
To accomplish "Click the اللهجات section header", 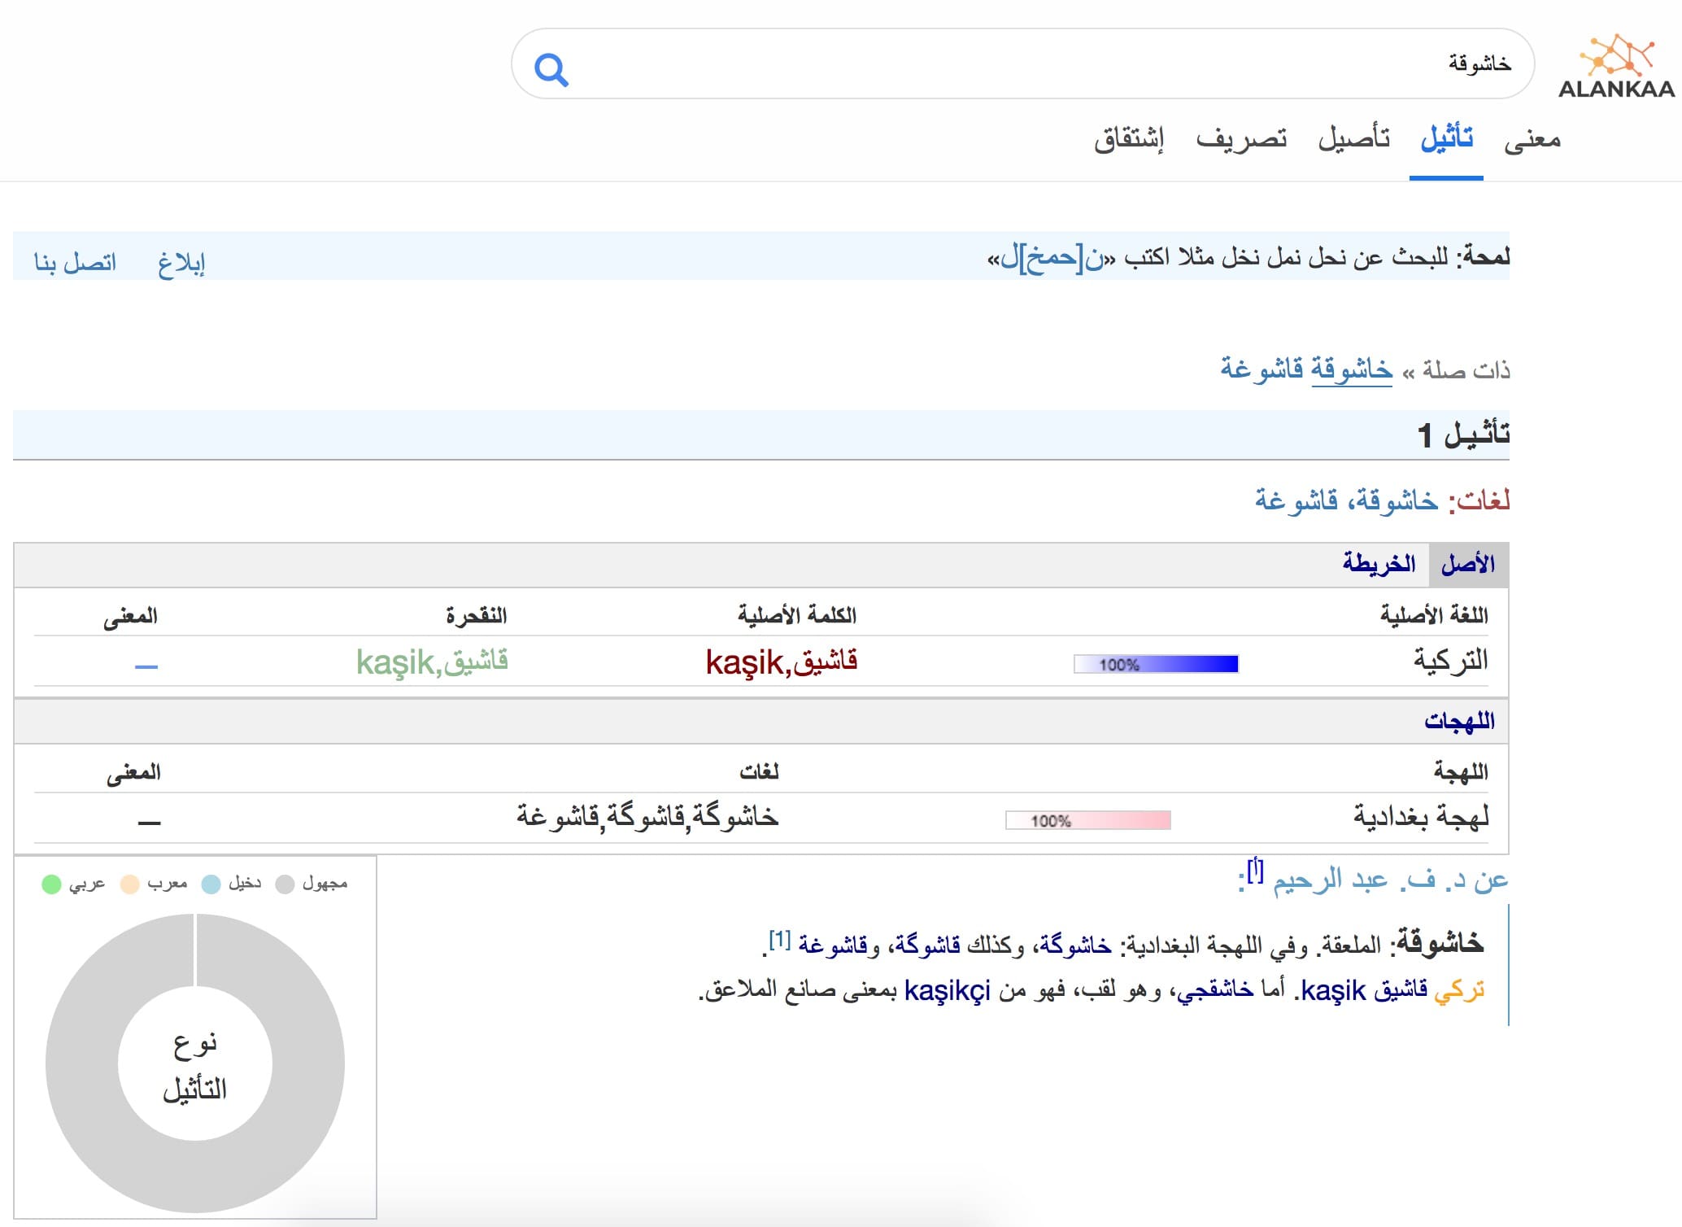I will coord(1459,721).
